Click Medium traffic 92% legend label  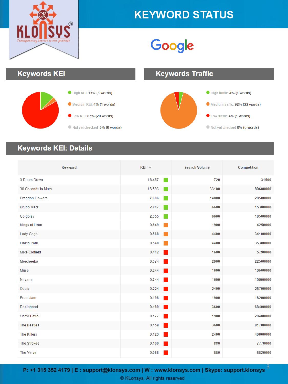pyautogui.click(x=236, y=104)
